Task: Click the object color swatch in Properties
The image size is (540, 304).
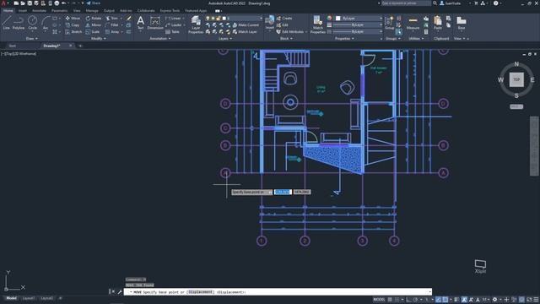Action: [337, 18]
